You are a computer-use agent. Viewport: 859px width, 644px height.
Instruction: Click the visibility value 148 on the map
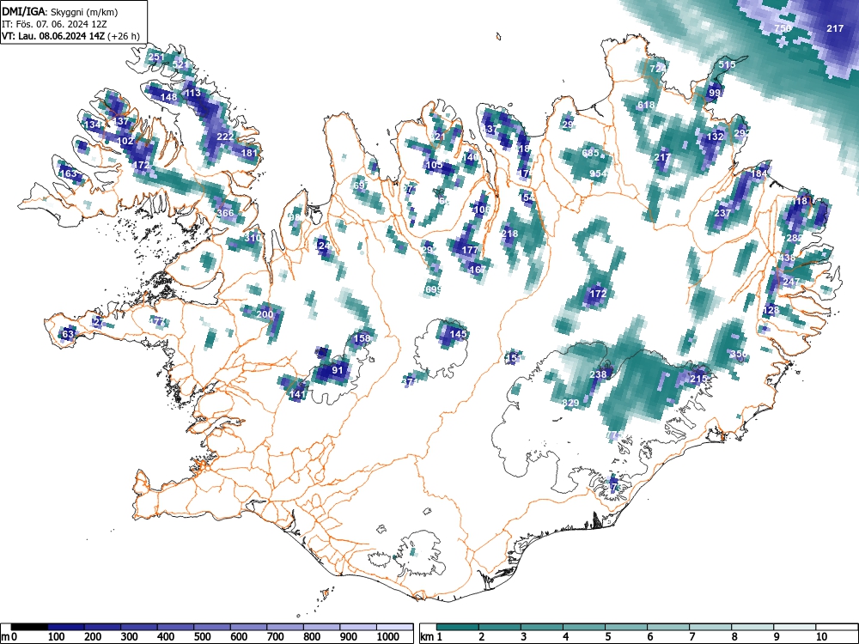pos(168,98)
